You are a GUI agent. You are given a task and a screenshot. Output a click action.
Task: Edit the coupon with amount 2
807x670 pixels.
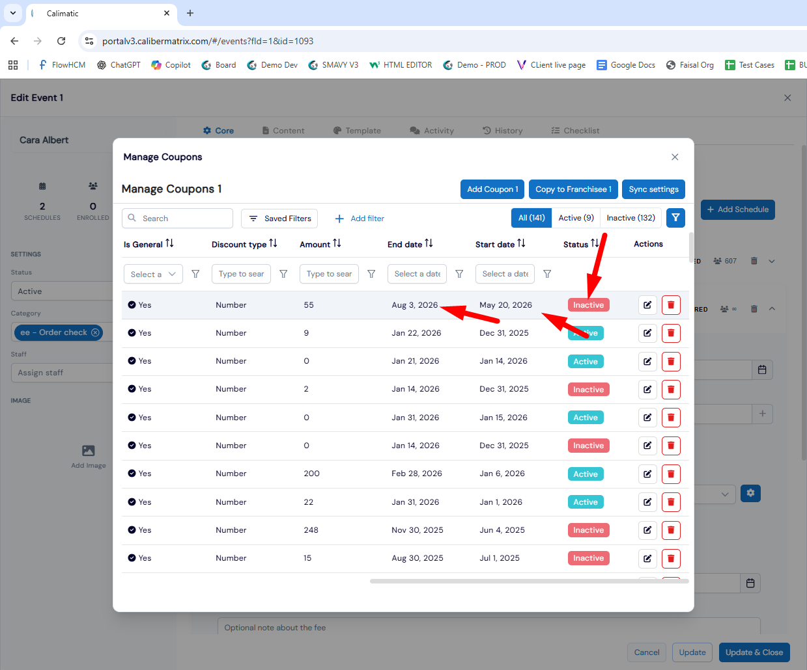(647, 390)
